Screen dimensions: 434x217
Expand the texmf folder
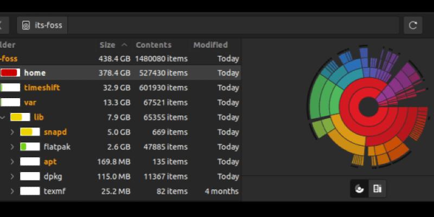(12, 191)
